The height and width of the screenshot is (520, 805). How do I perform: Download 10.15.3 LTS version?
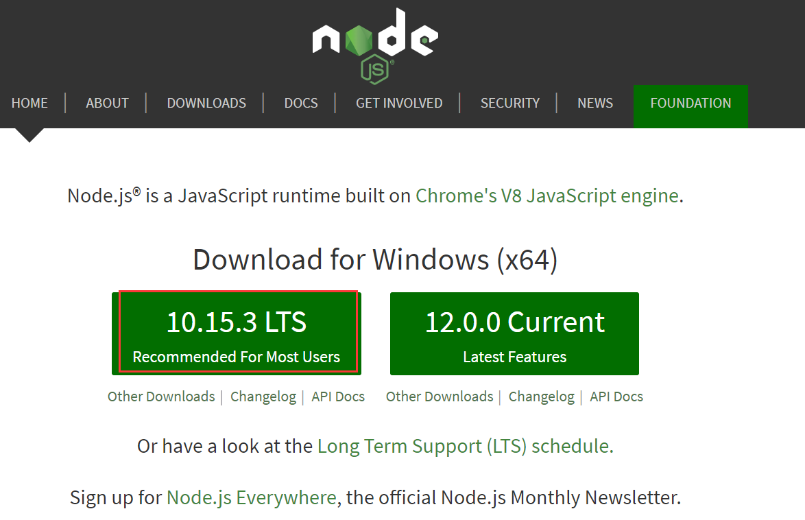(237, 333)
